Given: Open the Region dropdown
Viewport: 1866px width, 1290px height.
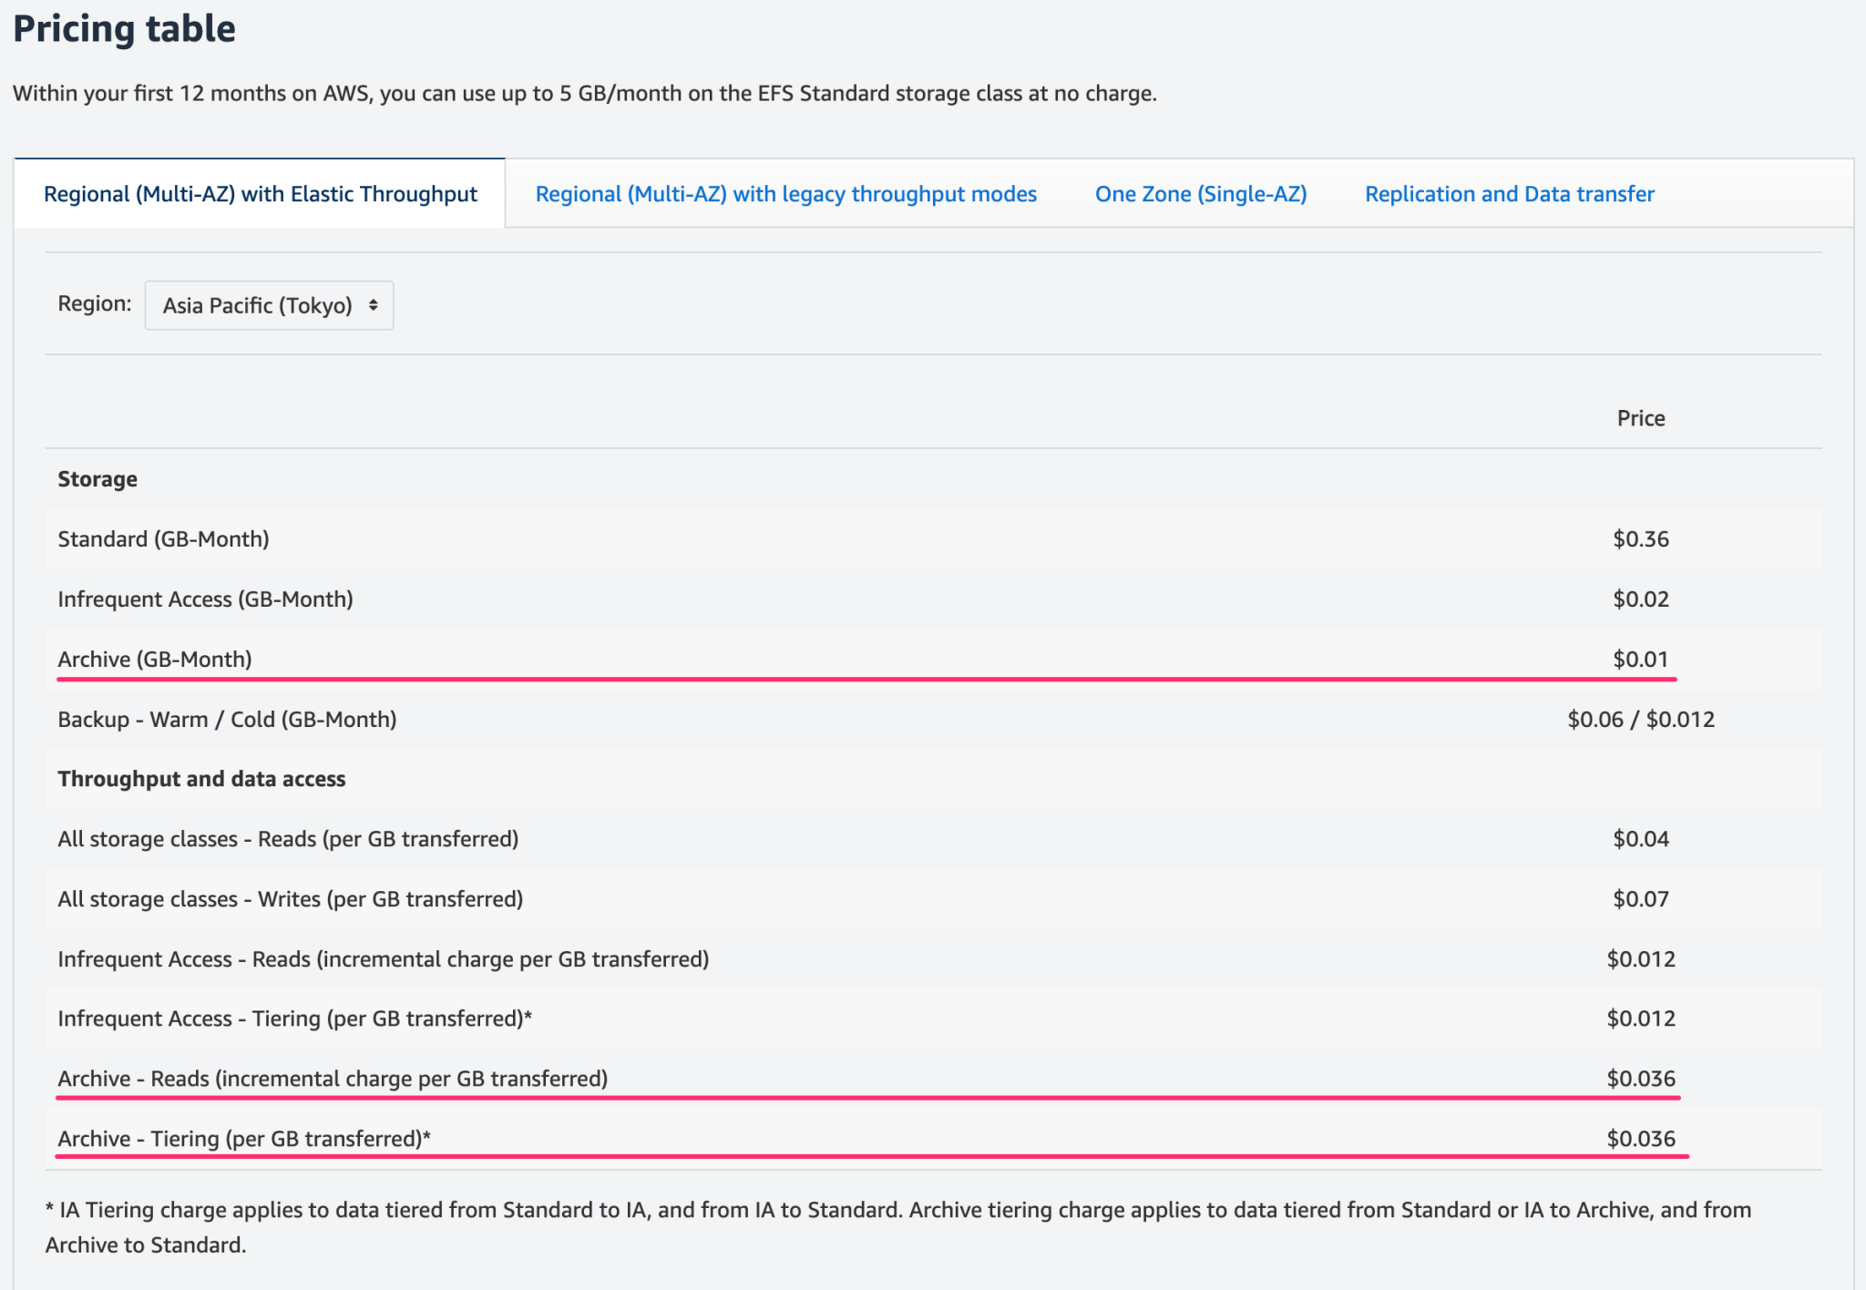Looking at the screenshot, I should 268,305.
